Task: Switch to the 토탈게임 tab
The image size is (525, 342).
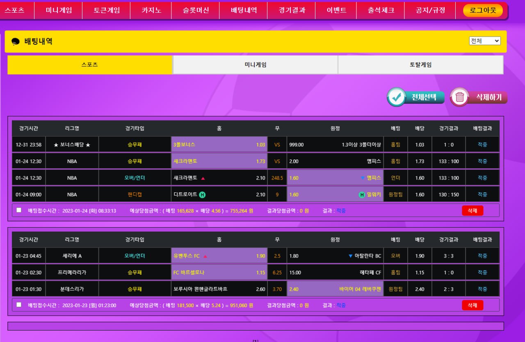Action: click(420, 65)
